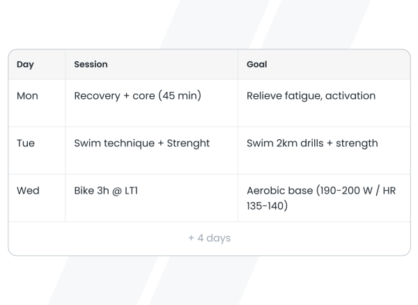418x305 pixels.
Task: Click the "LT1" intensity label
Action: coord(132,191)
